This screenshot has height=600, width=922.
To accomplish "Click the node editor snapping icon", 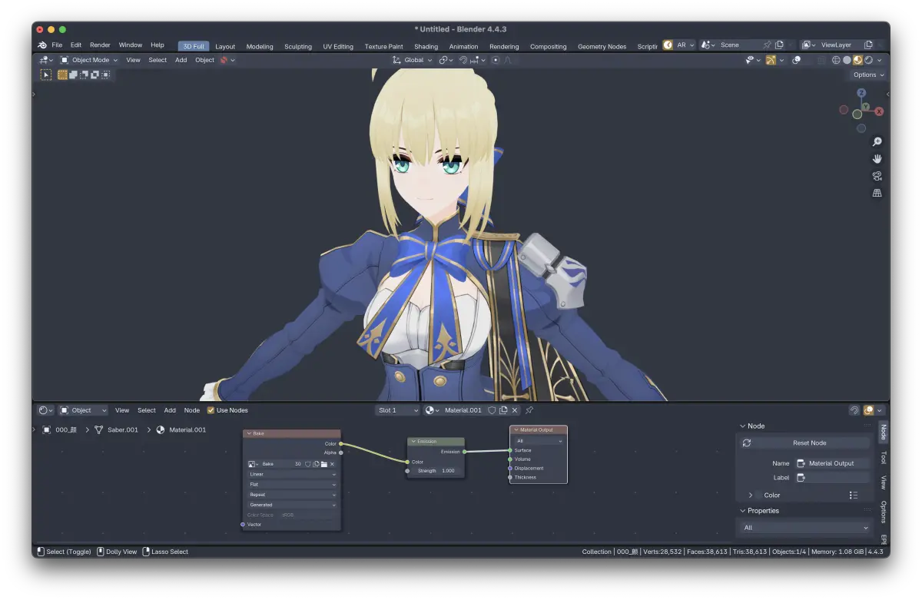I will click(854, 410).
